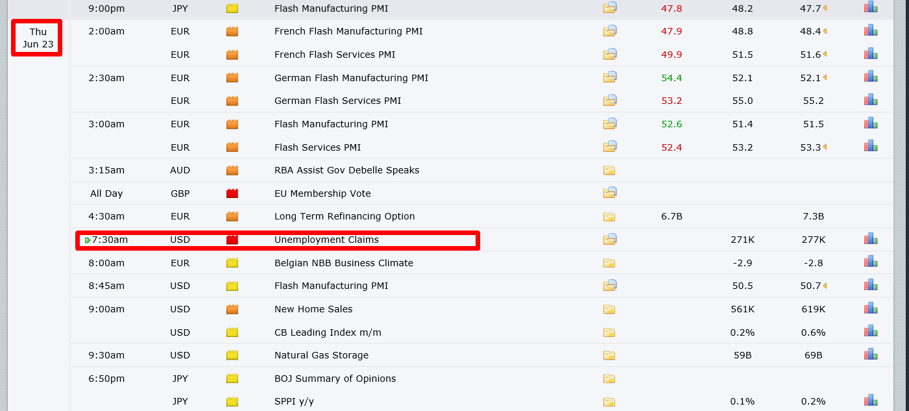Click revision arrow beside French Flash Manufacturing previous value

(825, 31)
